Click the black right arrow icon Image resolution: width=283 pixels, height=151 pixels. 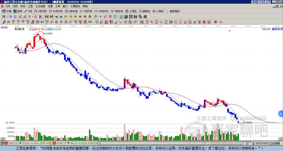coord(61,17)
